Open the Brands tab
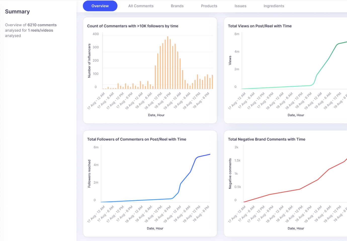Viewport: 347px width, 241px height. tap(177, 6)
